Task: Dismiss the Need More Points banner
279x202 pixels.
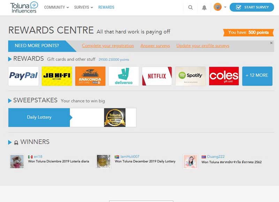Action: [271, 43]
